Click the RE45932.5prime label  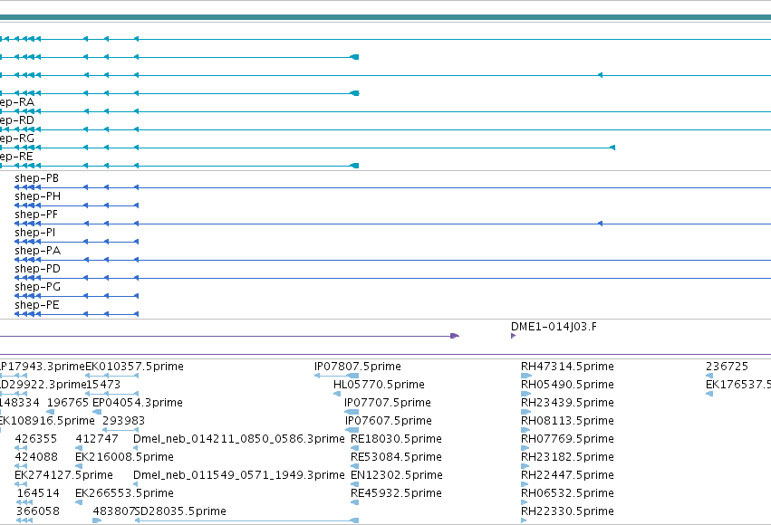coord(396,493)
